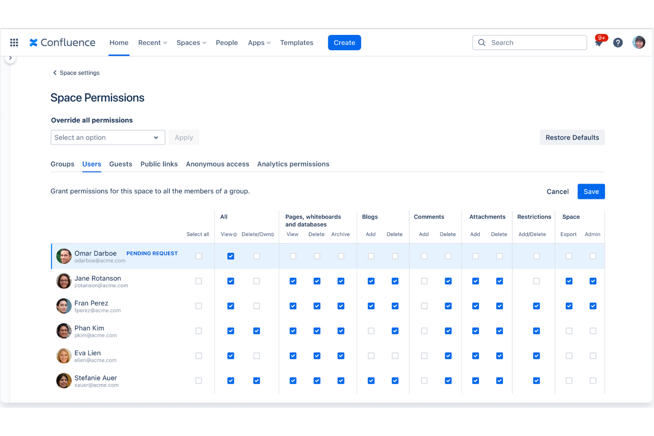The height and width of the screenshot is (436, 654).
Task: Expand the Spaces navigation menu
Action: [x=191, y=42]
